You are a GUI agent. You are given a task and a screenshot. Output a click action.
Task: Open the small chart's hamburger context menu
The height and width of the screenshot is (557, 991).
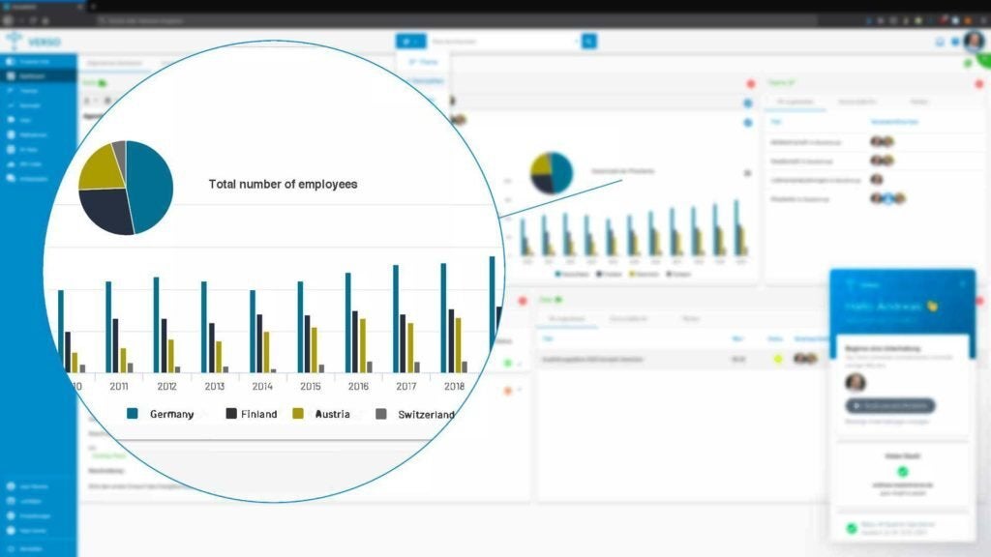tap(747, 173)
